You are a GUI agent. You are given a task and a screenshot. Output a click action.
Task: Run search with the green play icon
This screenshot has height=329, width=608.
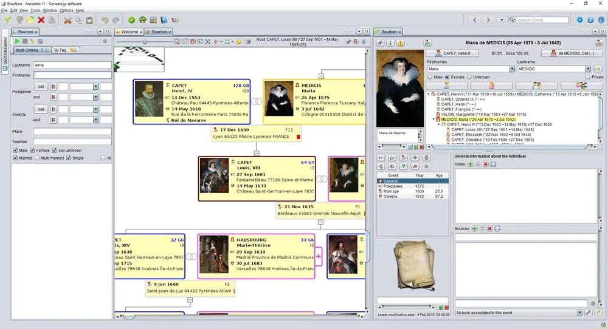(x=17, y=41)
